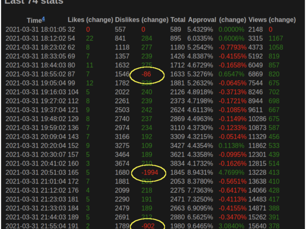Click the 'Last 74 stats' heading

tap(34, 2)
